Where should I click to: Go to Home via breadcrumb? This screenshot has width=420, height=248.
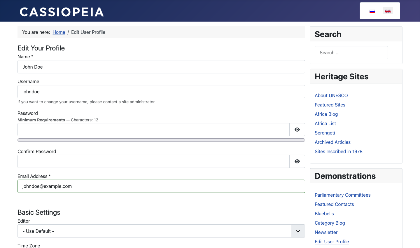pyautogui.click(x=59, y=32)
